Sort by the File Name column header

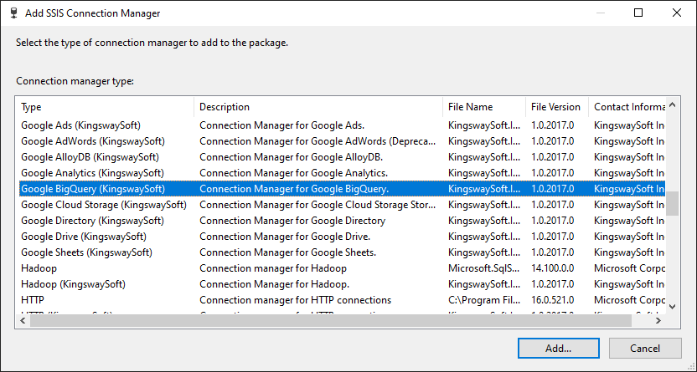[484, 107]
